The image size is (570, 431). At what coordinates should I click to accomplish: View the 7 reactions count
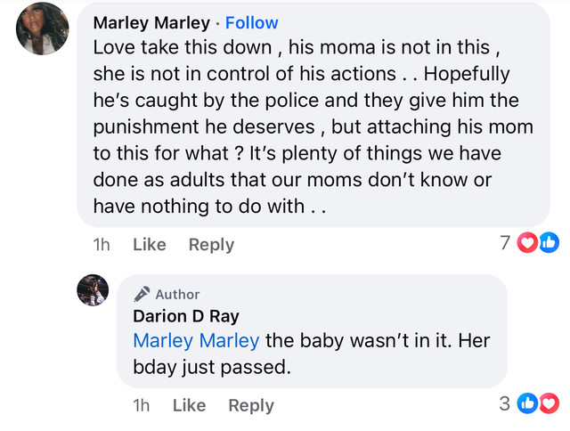pos(505,243)
